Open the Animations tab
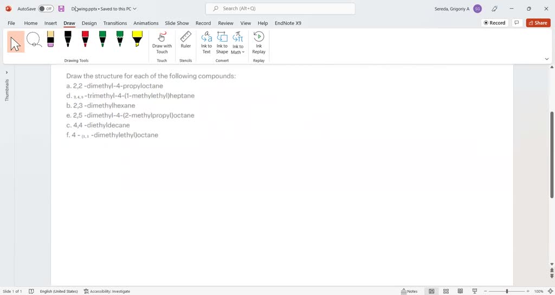555x295 pixels. point(146,23)
